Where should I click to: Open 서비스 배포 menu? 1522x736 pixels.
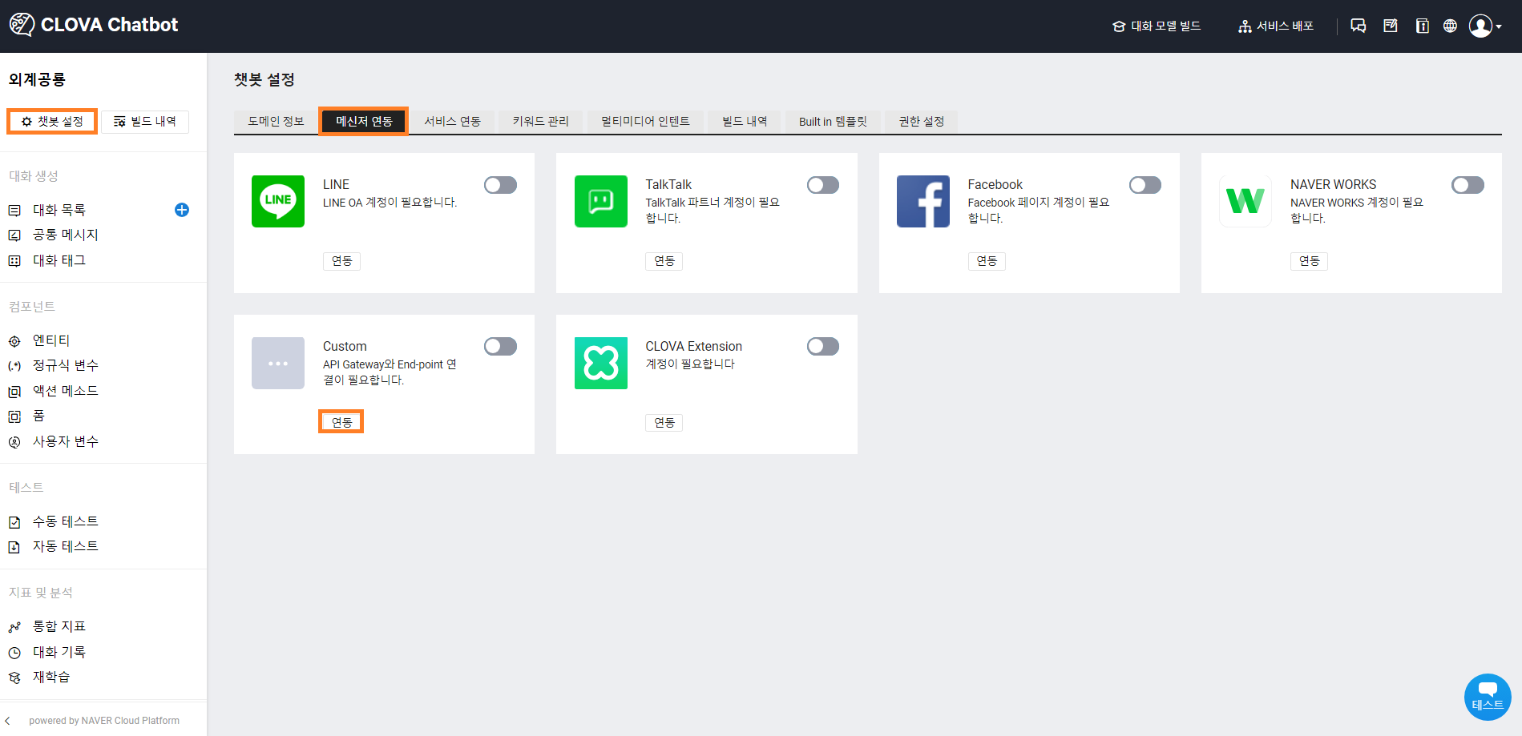pyautogui.click(x=1276, y=26)
